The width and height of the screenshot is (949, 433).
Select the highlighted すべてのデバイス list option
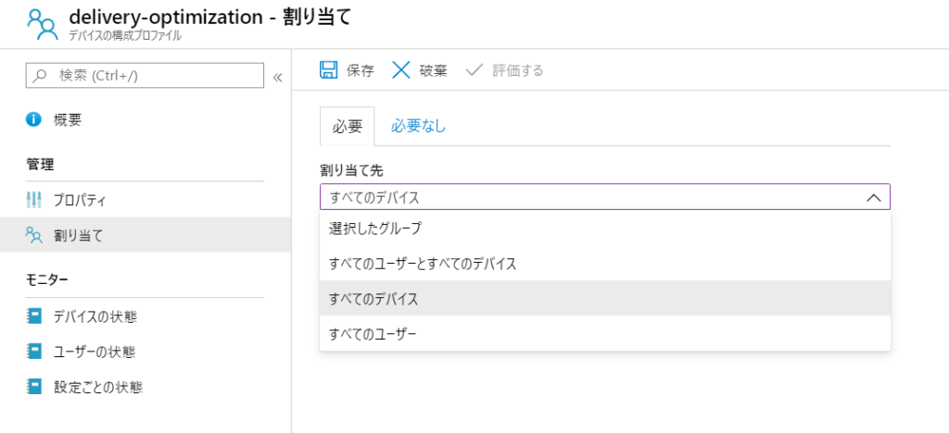click(605, 298)
